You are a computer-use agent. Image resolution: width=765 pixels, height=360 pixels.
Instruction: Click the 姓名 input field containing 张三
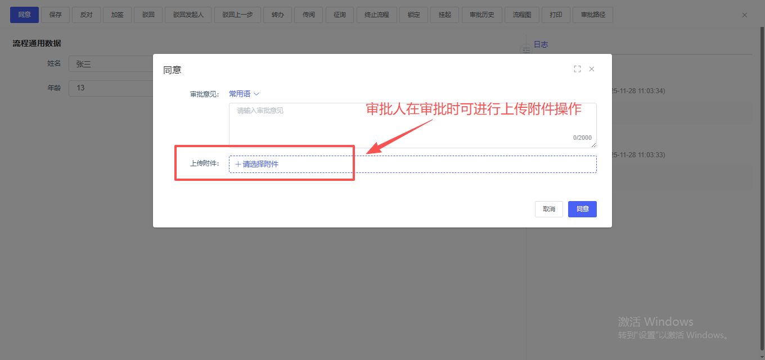coord(111,64)
